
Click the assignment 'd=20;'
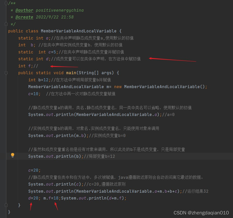[34, 198]
